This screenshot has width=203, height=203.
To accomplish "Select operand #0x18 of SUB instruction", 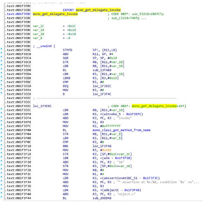I will pos(112,58).
